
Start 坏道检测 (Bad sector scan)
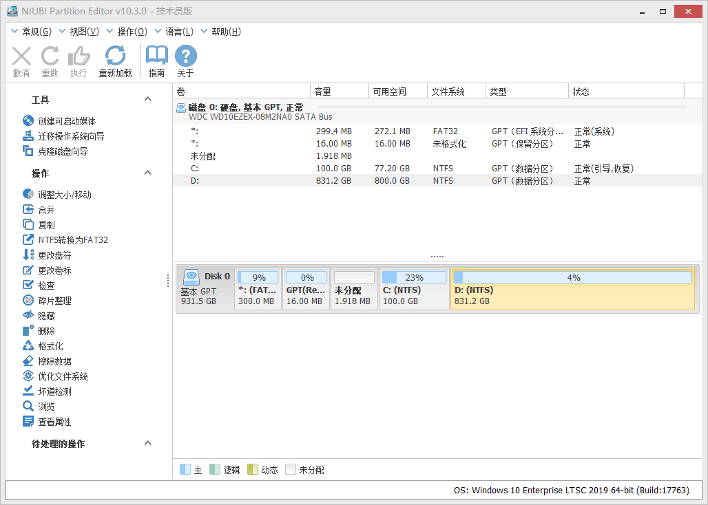[x=46, y=391]
